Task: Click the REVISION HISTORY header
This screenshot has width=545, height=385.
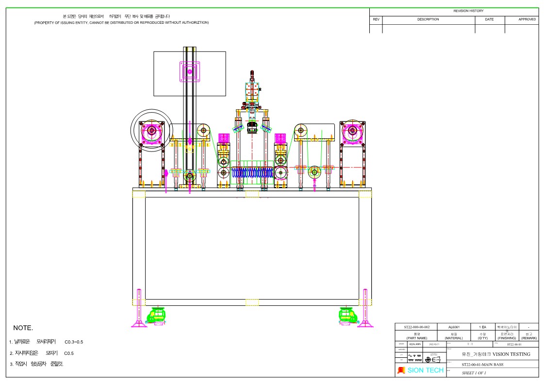Action: pyautogui.click(x=468, y=11)
